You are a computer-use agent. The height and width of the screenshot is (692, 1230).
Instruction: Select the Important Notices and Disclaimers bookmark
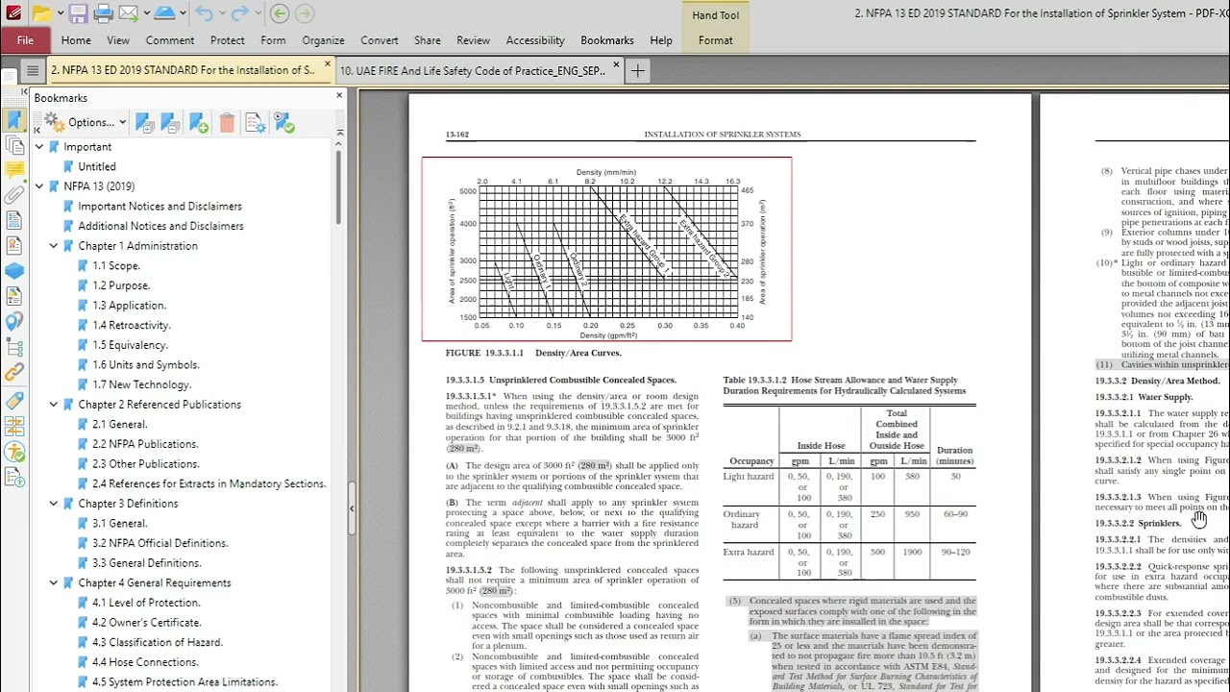pyautogui.click(x=160, y=207)
